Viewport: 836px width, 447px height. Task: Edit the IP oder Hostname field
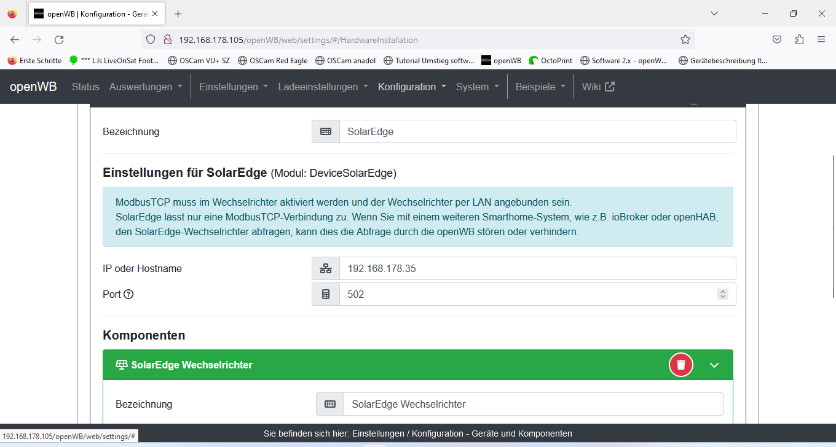tap(537, 268)
